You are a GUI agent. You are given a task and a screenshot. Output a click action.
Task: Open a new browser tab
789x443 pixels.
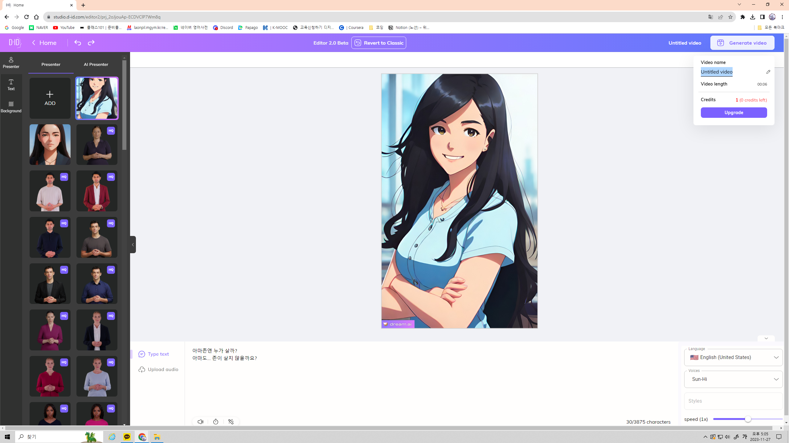[x=83, y=5]
